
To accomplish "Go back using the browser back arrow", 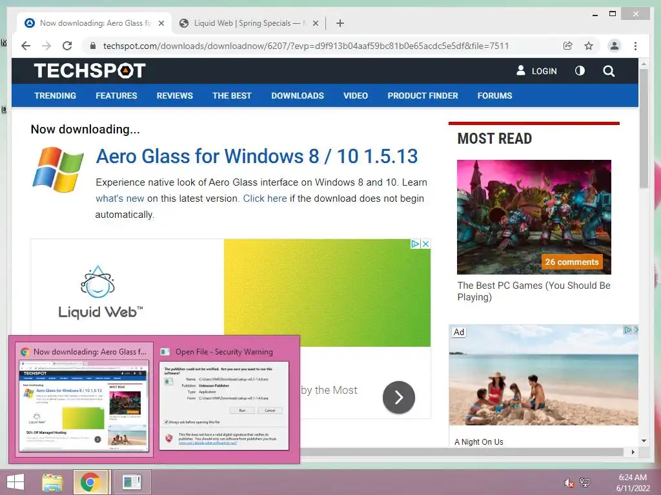I will pyautogui.click(x=26, y=46).
